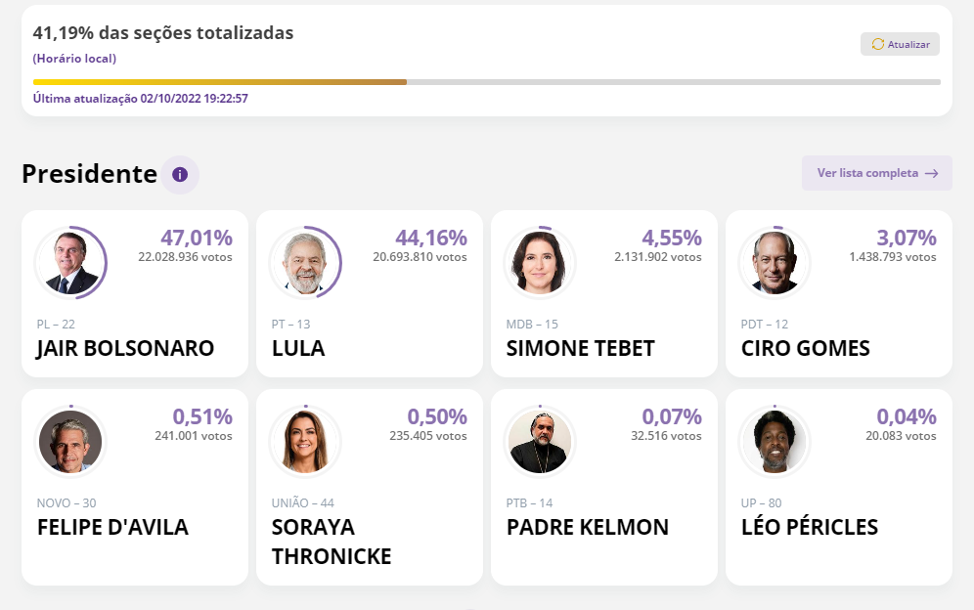The width and height of the screenshot is (974, 610).
Task: Click Léo Péricles's candidate photo
Action: click(x=775, y=442)
